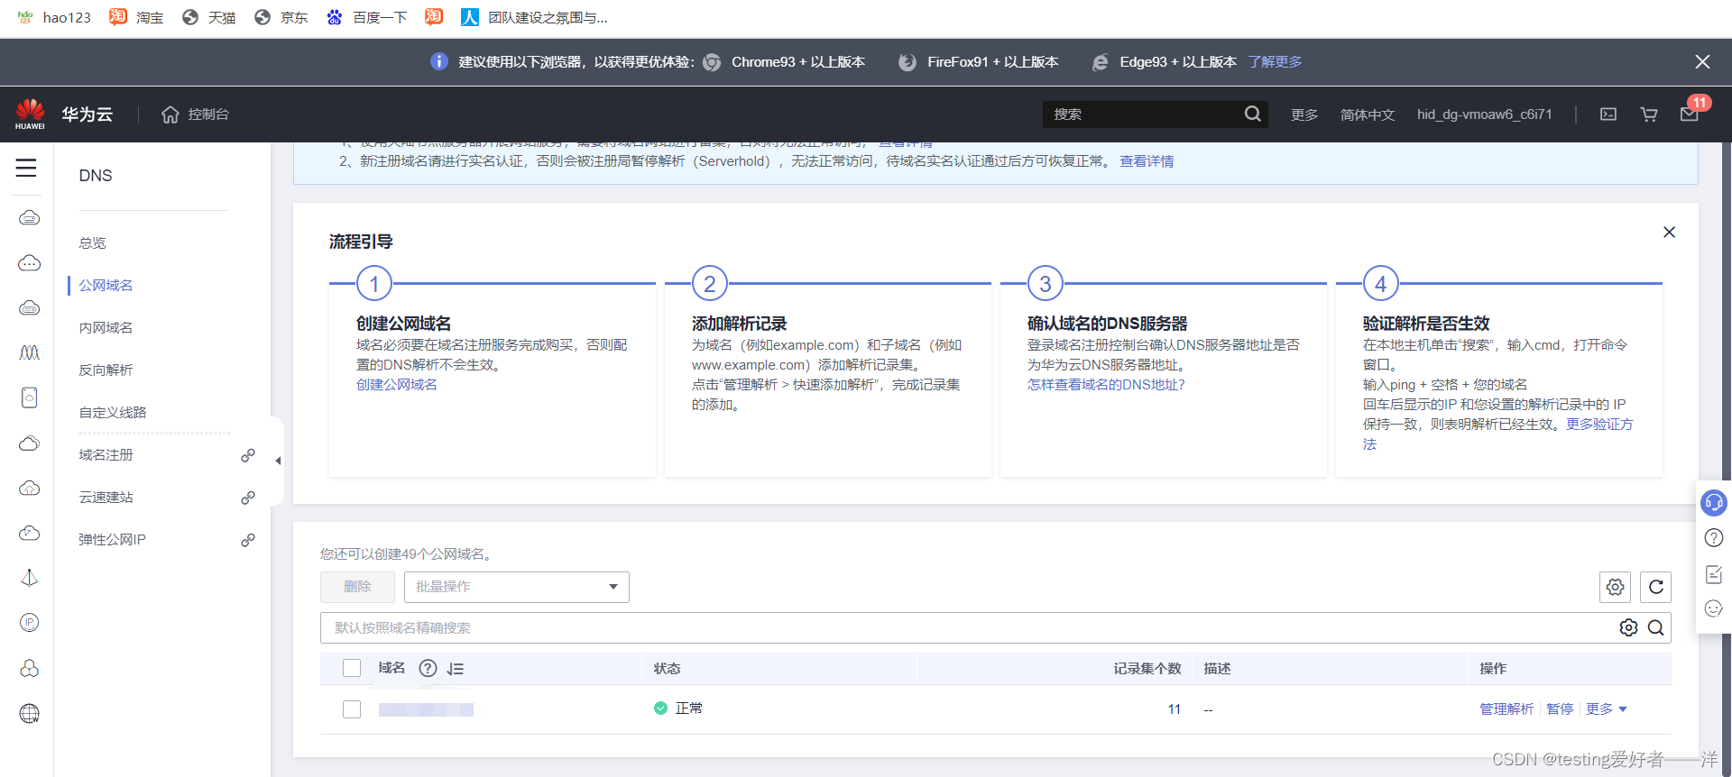
Task: Click the document icon in left sidebar
Action: click(x=30, y=398)
